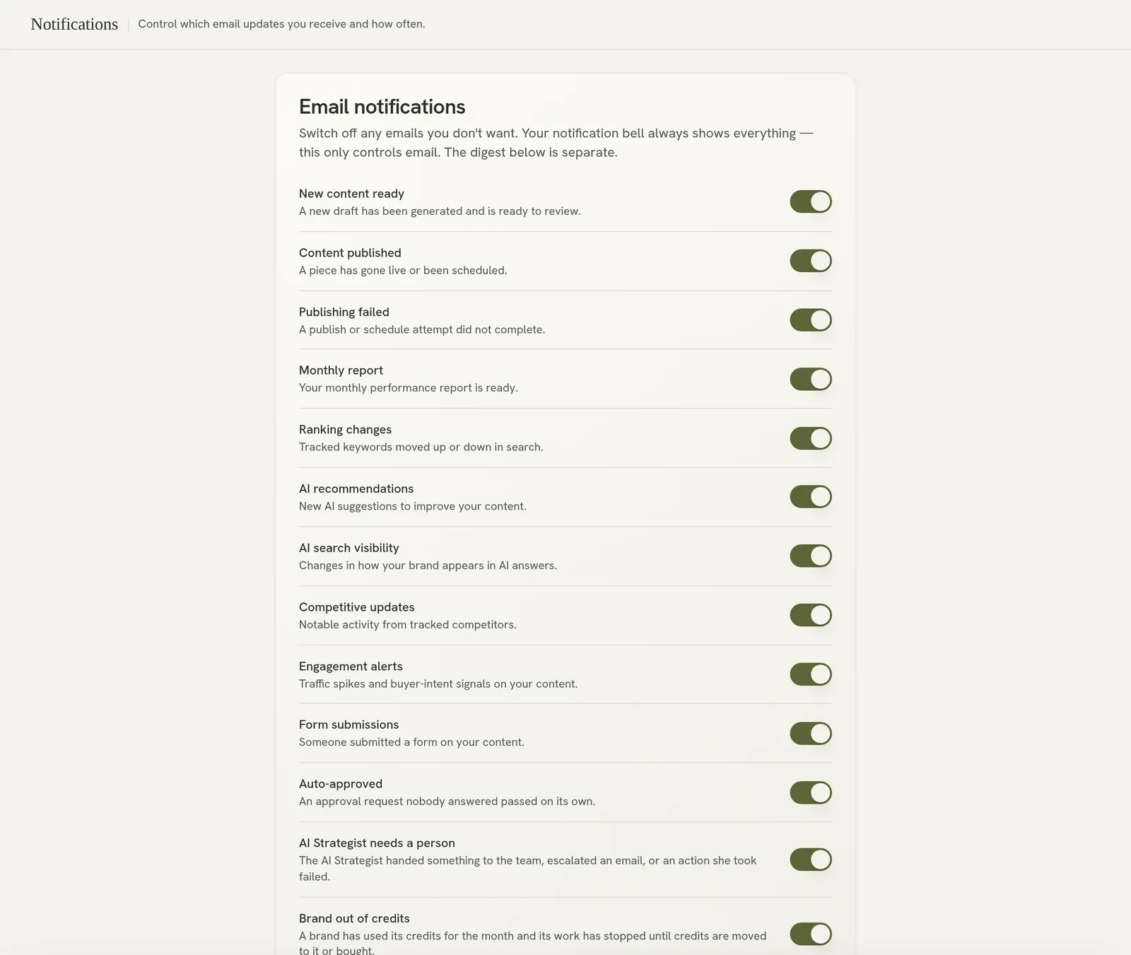This screenshot has height=955, width=1131.
Task: Click "Control which email updates" subtitle text
Action: pyautogui.click(x=281, y=24)
